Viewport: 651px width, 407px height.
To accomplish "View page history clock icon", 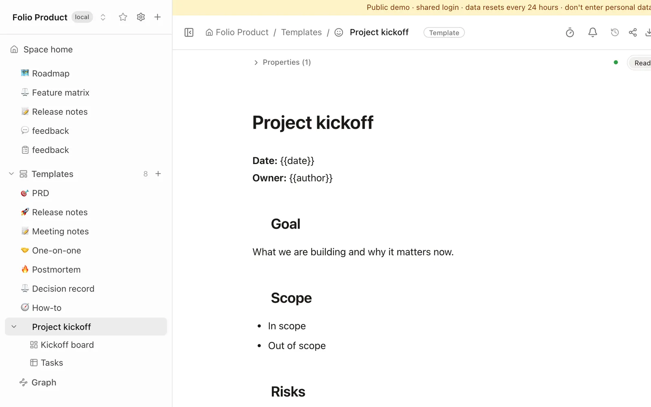I will [x=615, y=32].
